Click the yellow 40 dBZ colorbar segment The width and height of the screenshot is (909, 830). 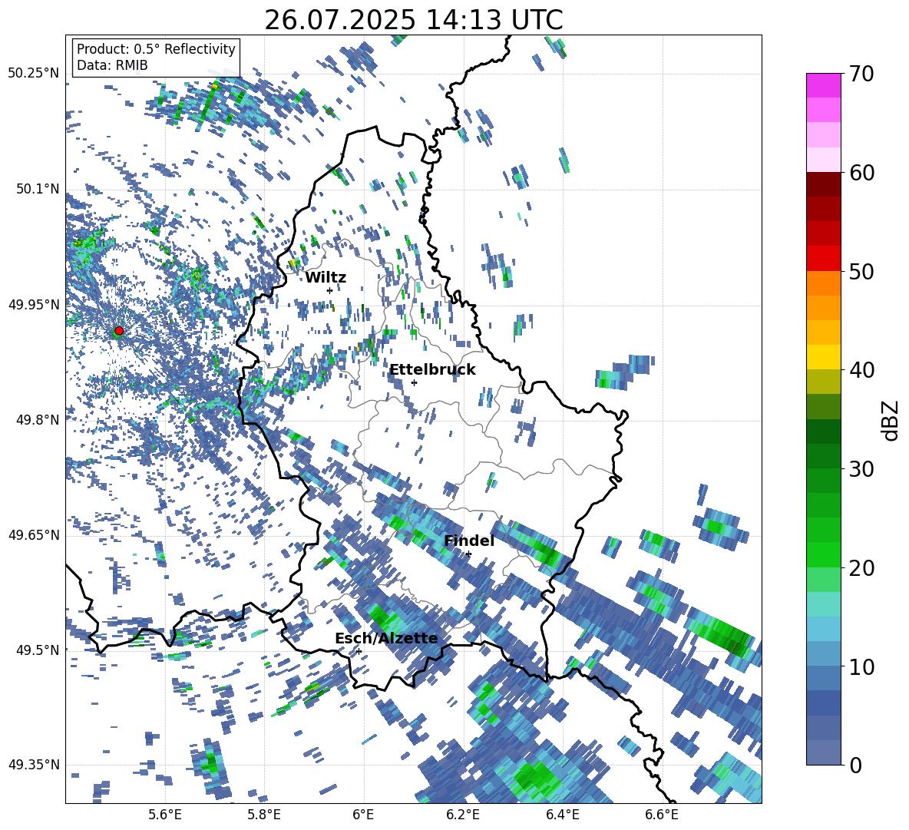click(x=823, y=357)
